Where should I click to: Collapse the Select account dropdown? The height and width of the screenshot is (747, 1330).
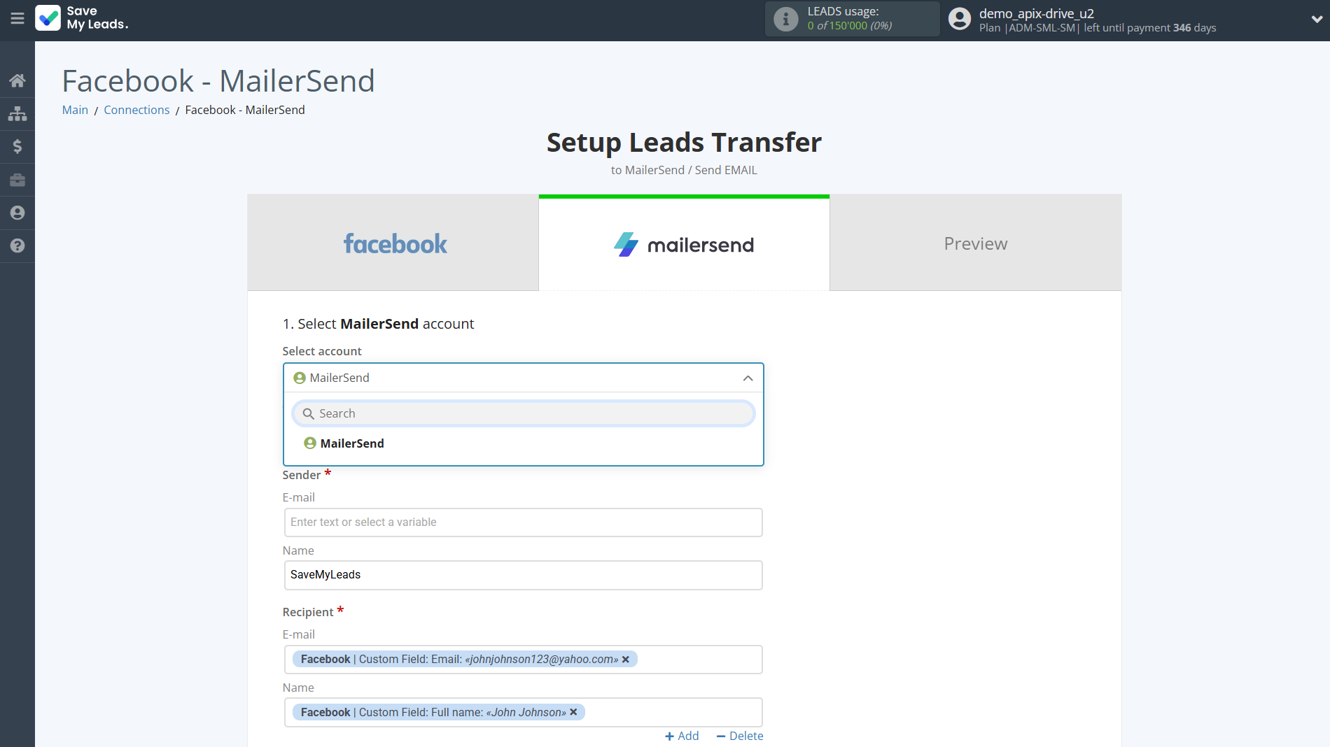coord(748,378)
